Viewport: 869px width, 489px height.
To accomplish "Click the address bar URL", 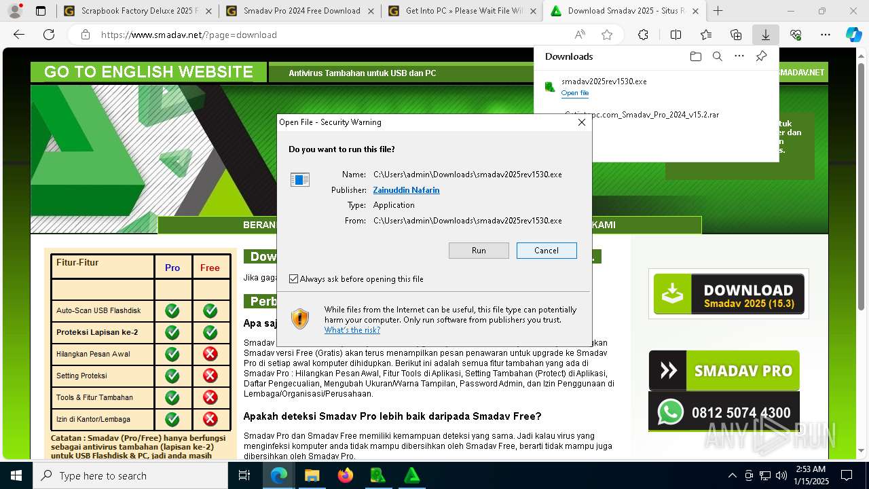I will click(x=189, y=35).
